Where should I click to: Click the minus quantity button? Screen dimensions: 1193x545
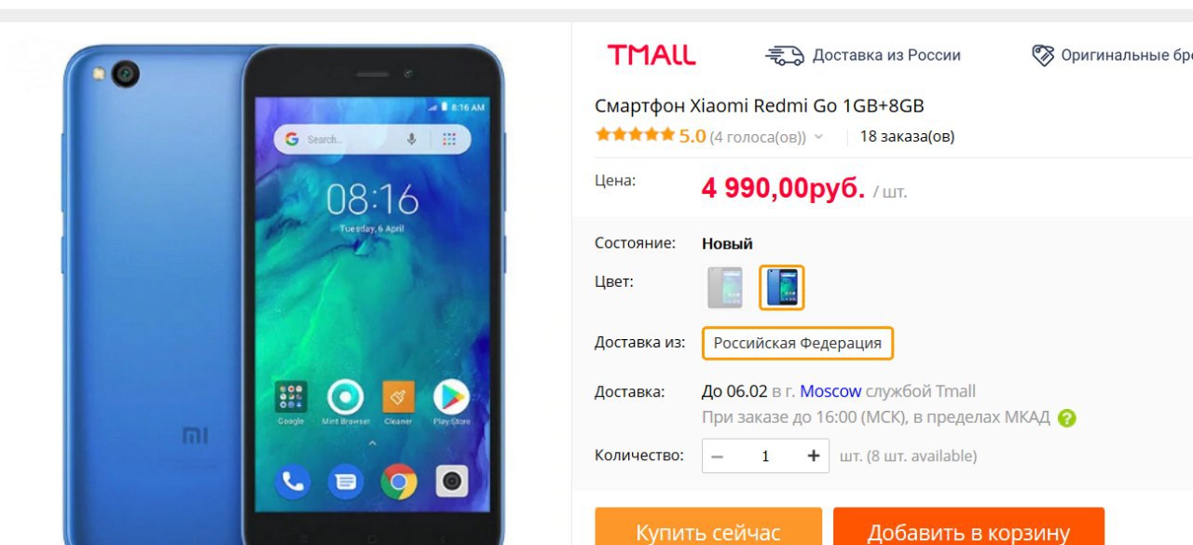pos(717,456)
